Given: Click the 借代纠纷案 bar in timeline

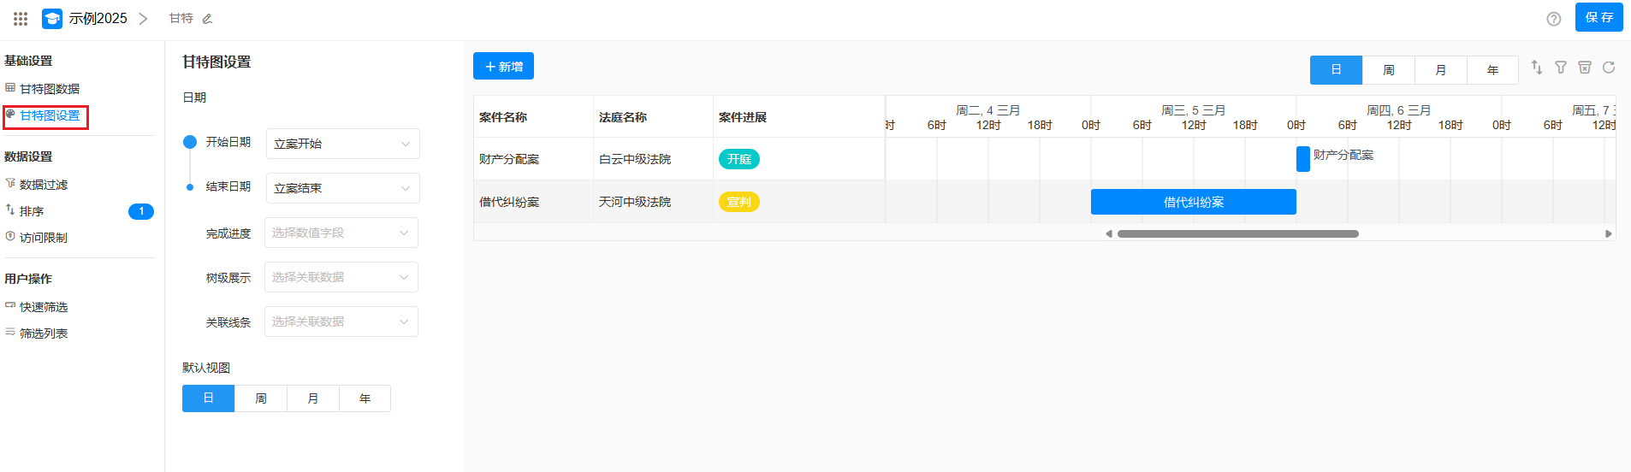Looking at the screenshot, I should (x=1193, y=202).
